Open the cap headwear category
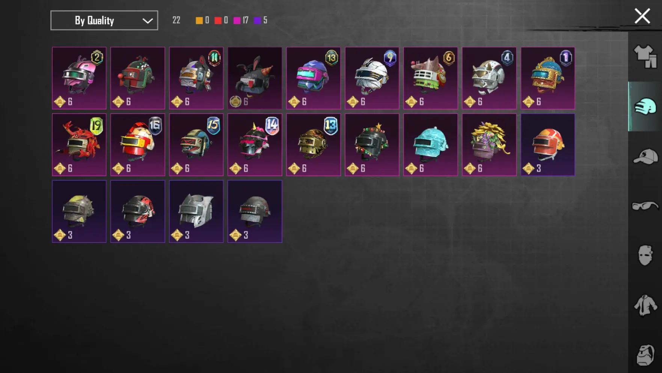This screenshot has height=373, width=662. [645, 156]
